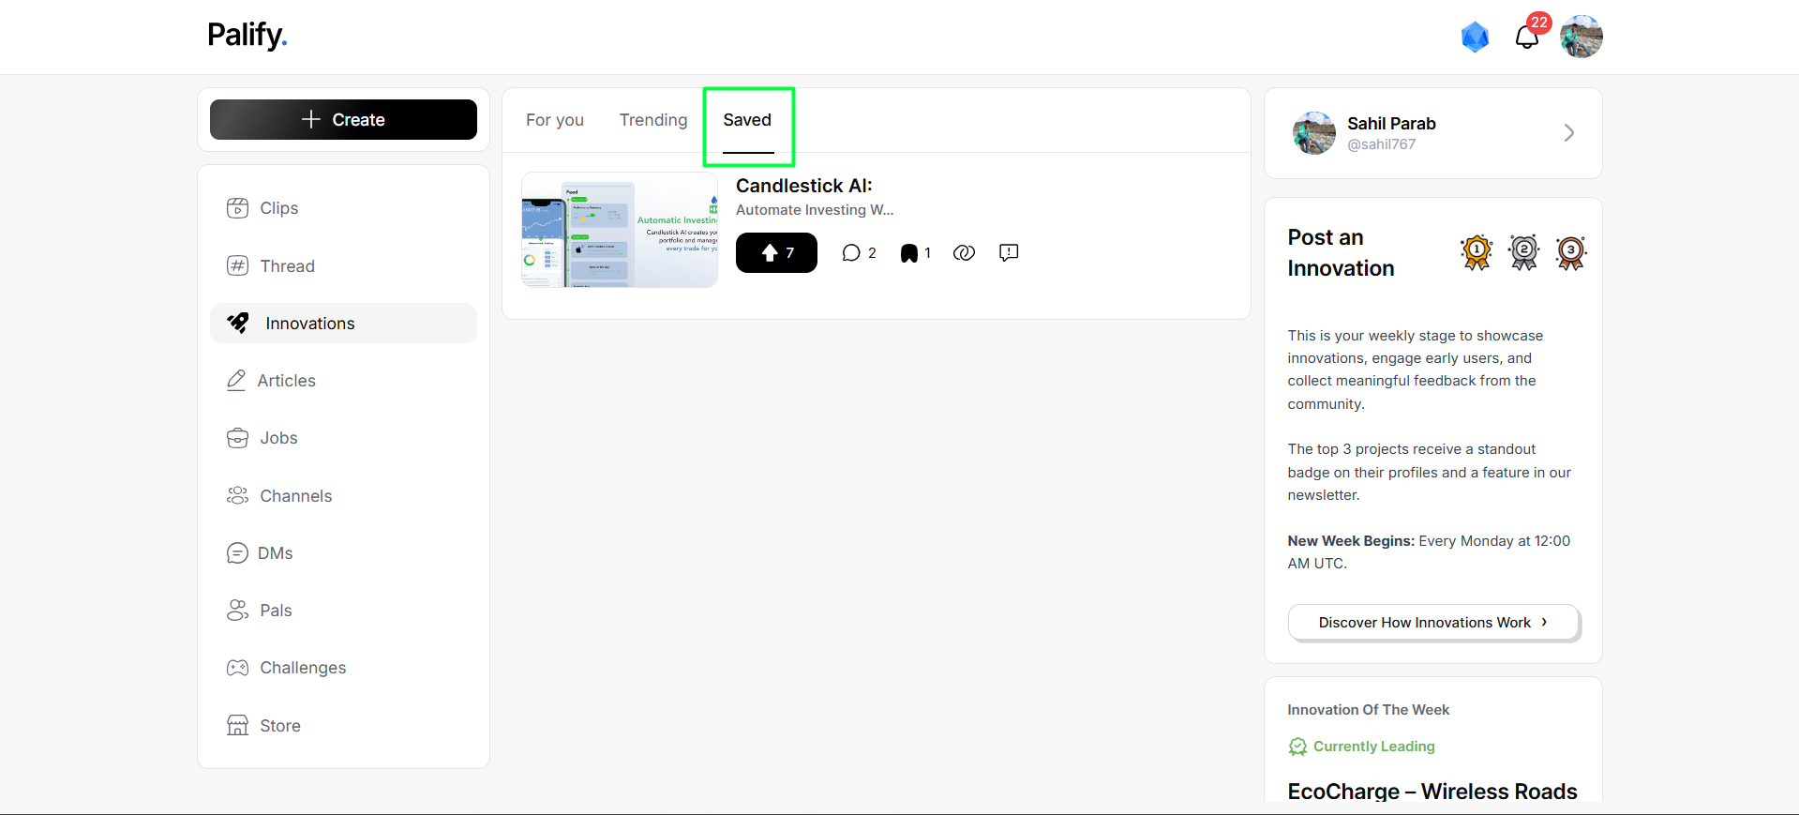The height and width of the screenshot is (815, 1799).
Task: Open the Candlestick AI: title
Action: click(x=804, y=186)
